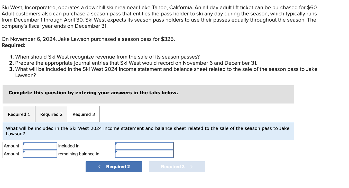The image size is (349, 188).
Task: Click the 'remaining balance in' table cell text
Action: tap(74, 154)
